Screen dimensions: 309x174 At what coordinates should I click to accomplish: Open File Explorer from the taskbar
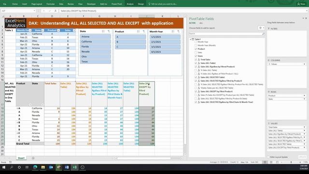(x=43, y=167)
